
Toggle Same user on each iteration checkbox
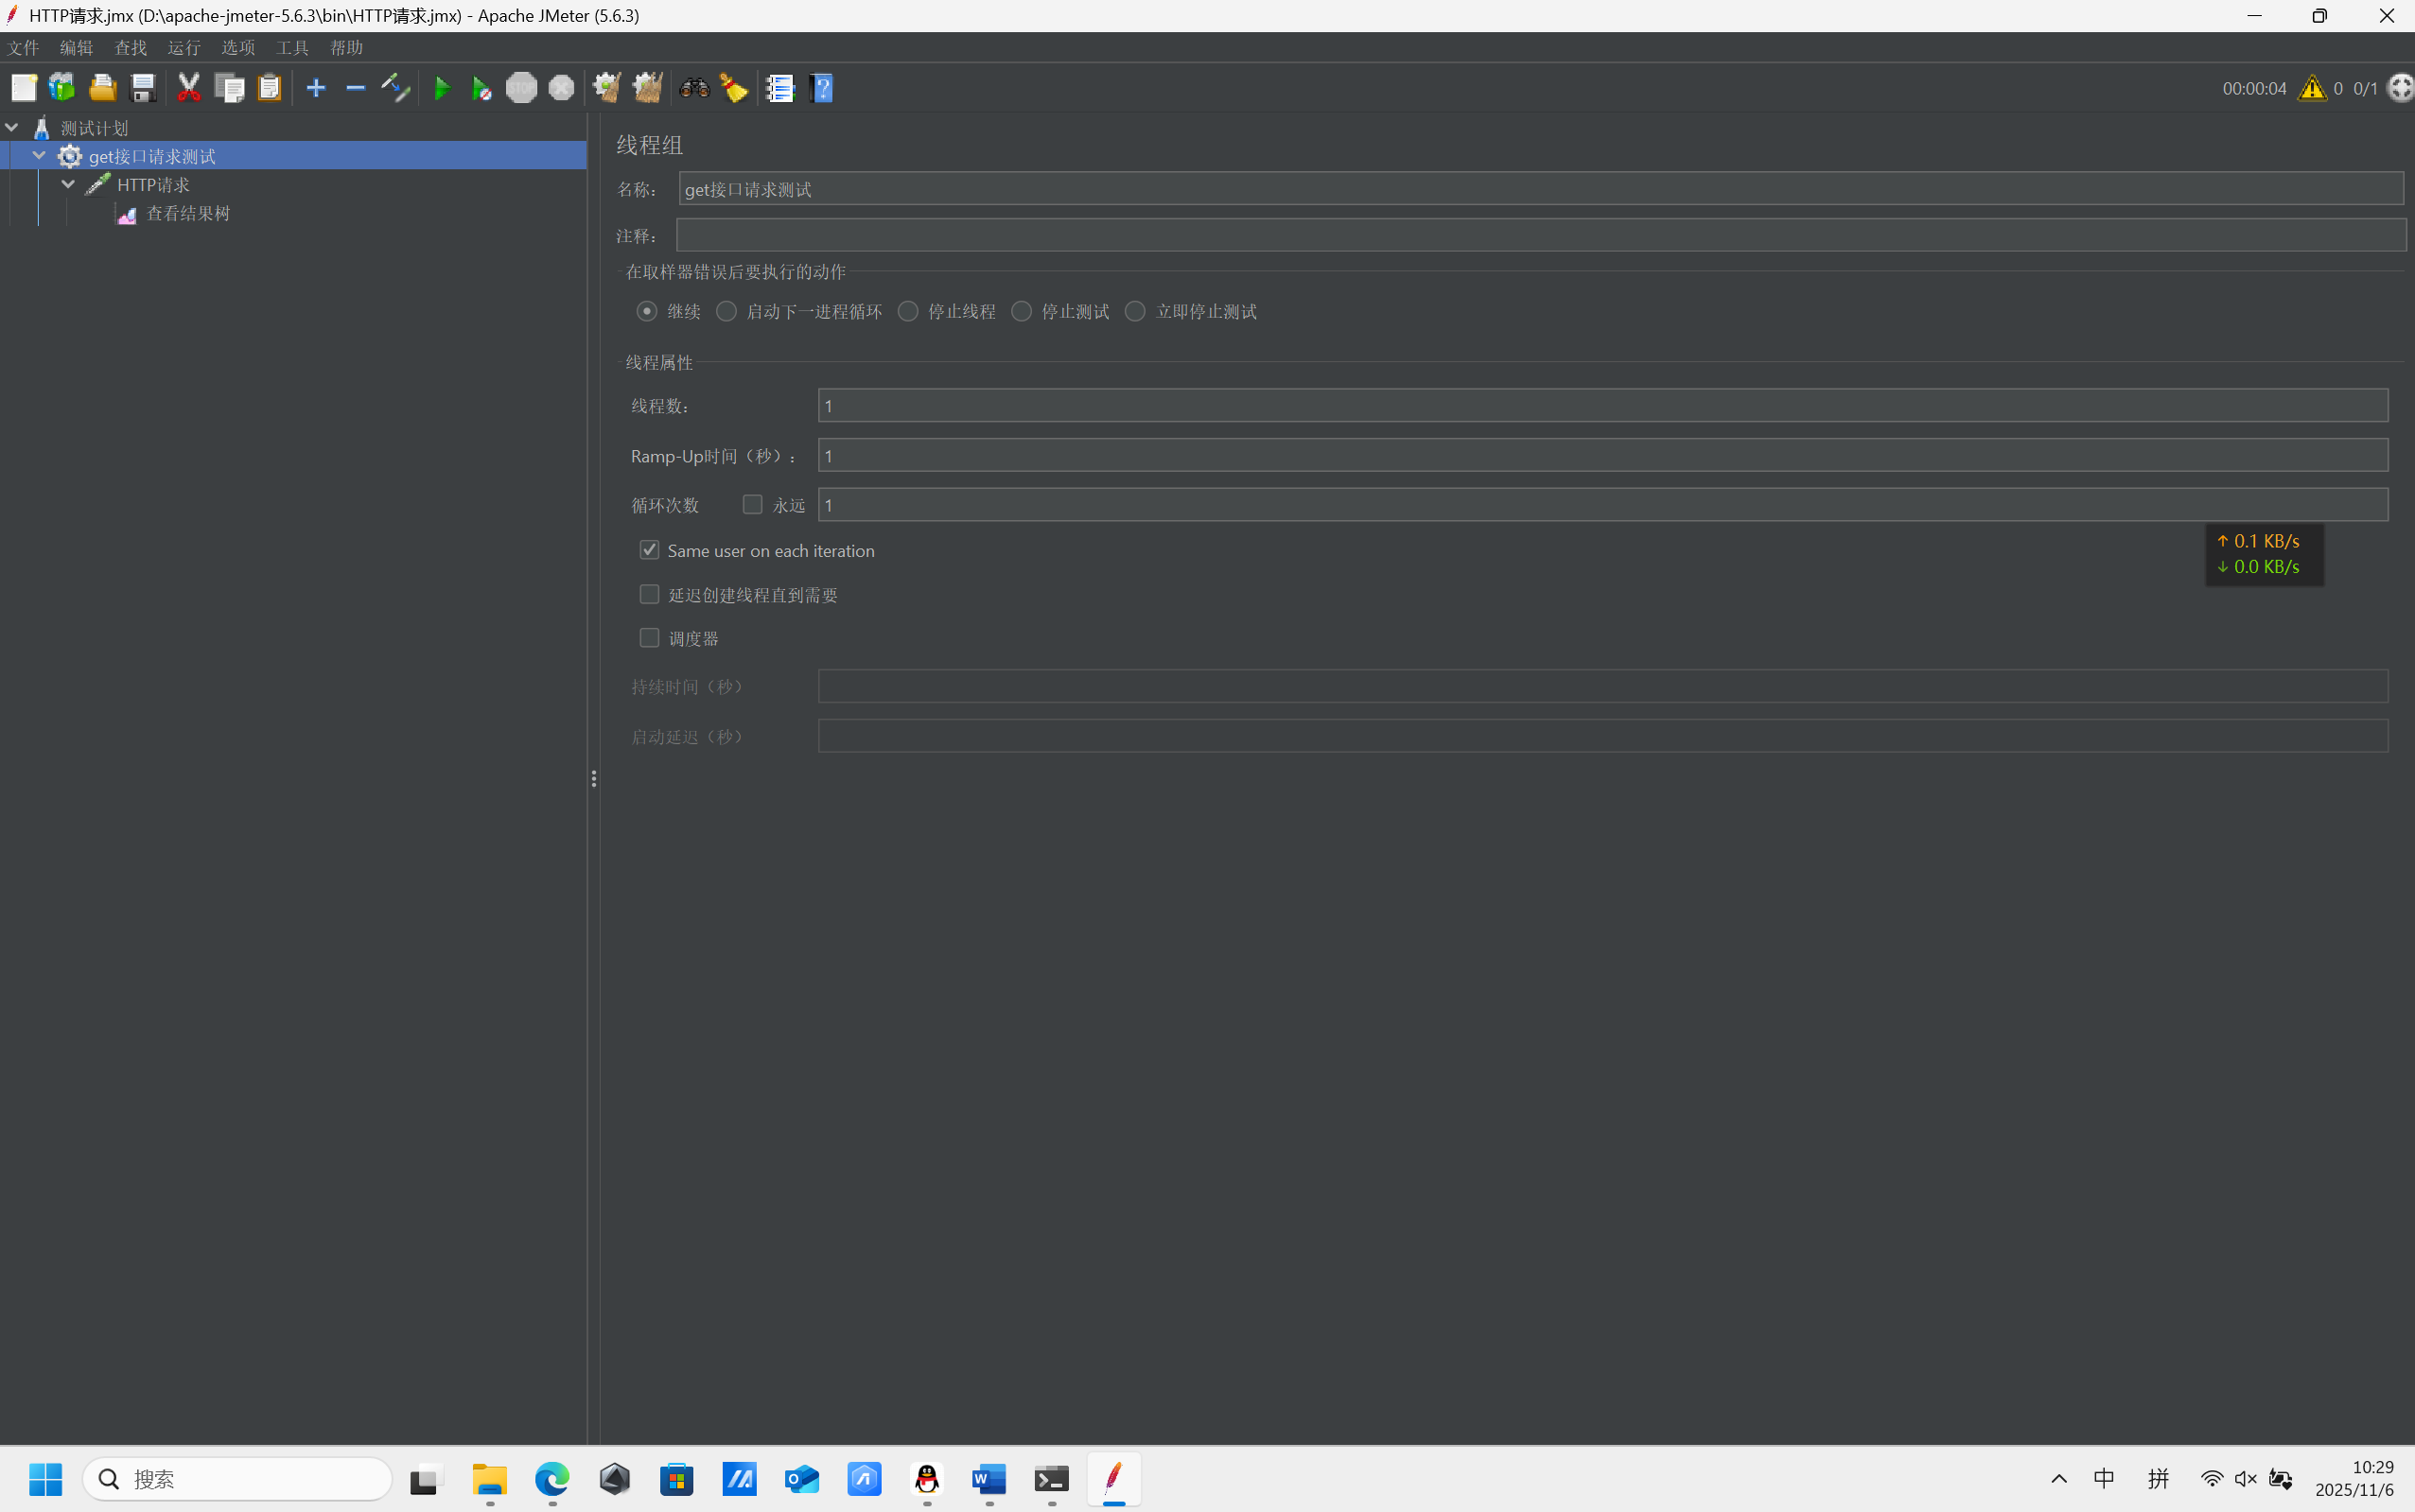[649, 550]
